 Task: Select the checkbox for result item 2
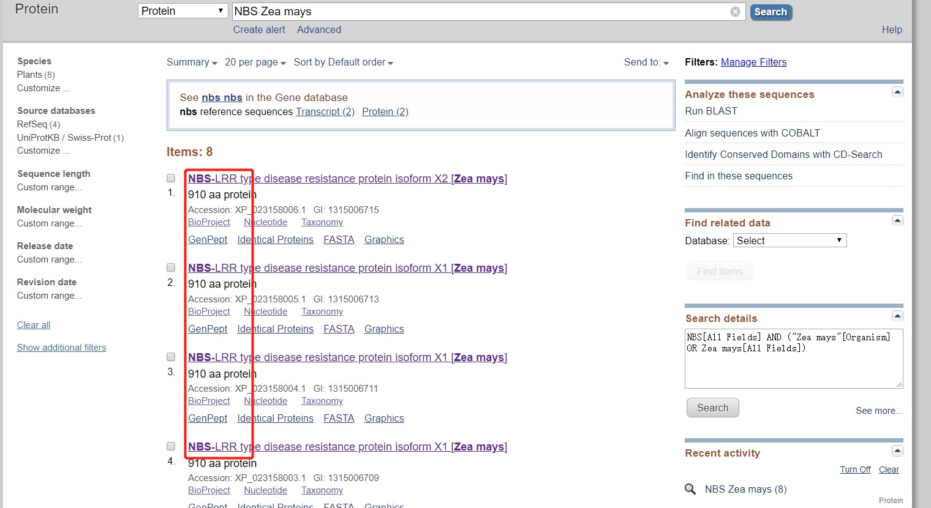coord(171,267)
